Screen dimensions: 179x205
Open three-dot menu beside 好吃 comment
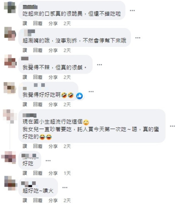pos(48,161)
